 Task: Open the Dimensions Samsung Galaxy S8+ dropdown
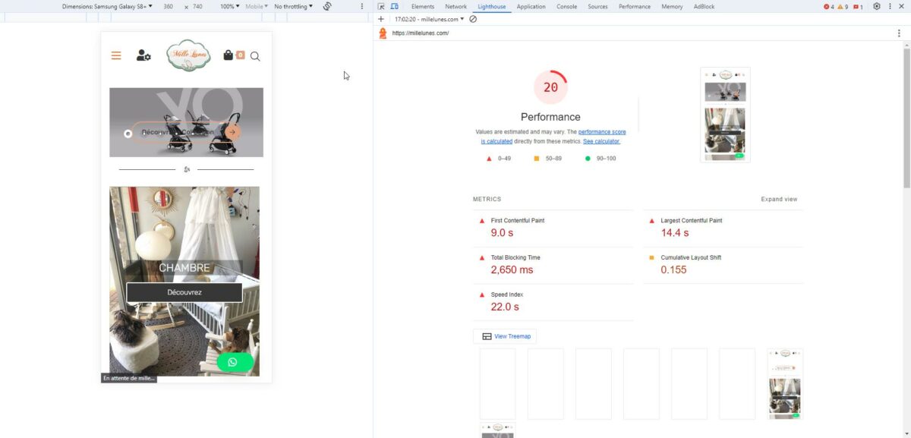point(106,6)
